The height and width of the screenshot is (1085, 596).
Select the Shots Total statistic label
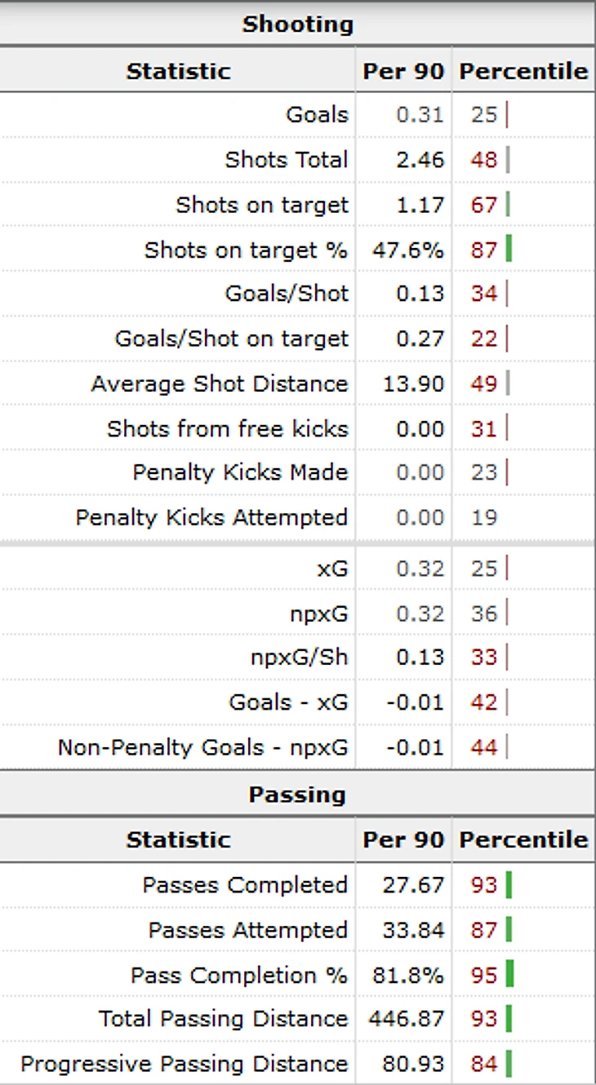(x=287, y=160)
